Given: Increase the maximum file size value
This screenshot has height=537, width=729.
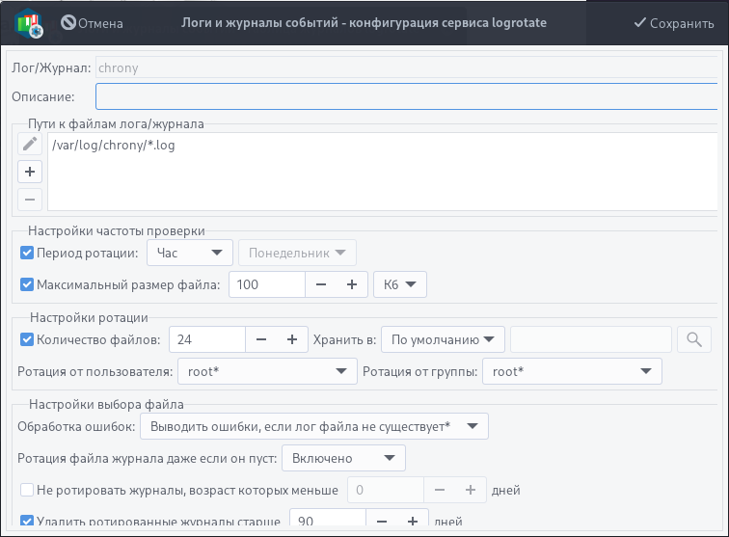Looking at the screenshot, I should pos(352,284).
